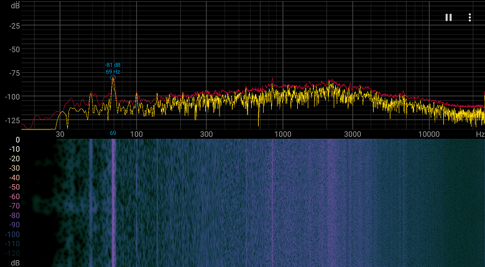485x267 pixels.
Task: Open the three-dot overflow menu
Action: [x=469, y=17]
